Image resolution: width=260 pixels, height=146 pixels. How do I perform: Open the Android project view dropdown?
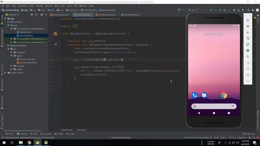coord(13,15)
